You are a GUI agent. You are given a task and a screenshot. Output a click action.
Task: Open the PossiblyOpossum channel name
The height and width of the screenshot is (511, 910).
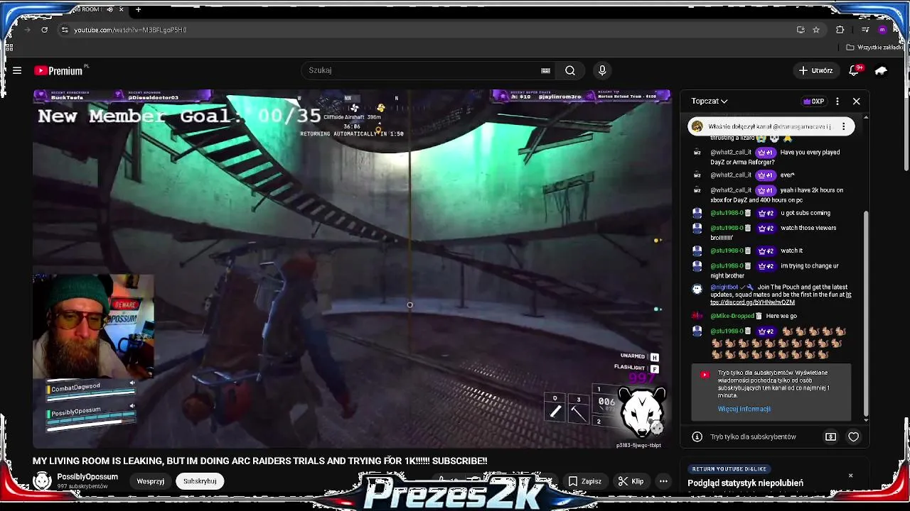click(x=87, y=477)
